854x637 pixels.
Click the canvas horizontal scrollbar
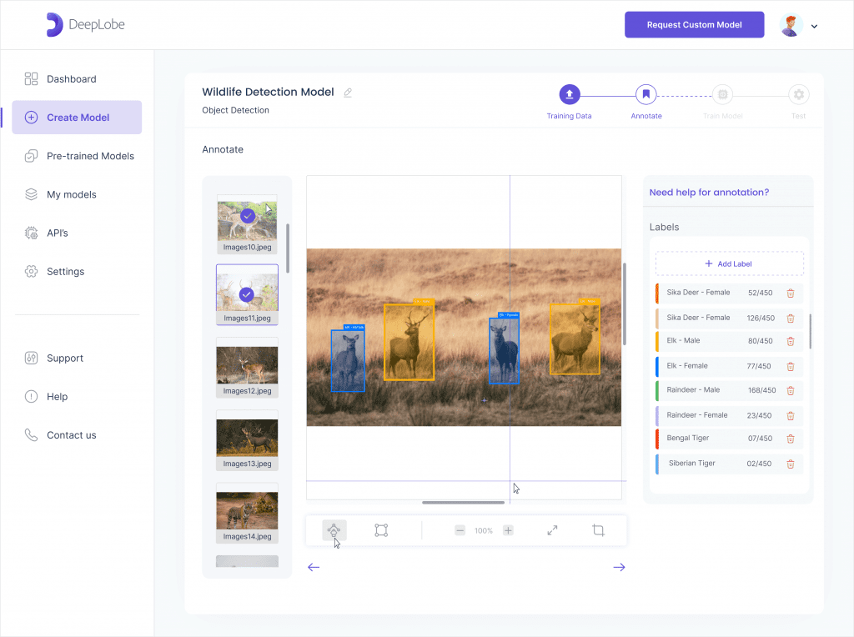pos(463,503)
